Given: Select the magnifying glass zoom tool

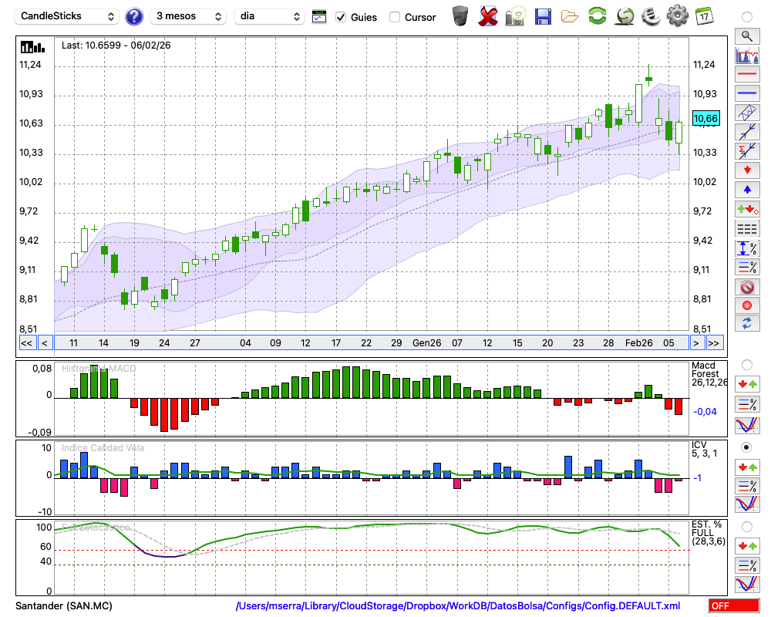Looking at the screenshot, I should click(x=747, y=36).
